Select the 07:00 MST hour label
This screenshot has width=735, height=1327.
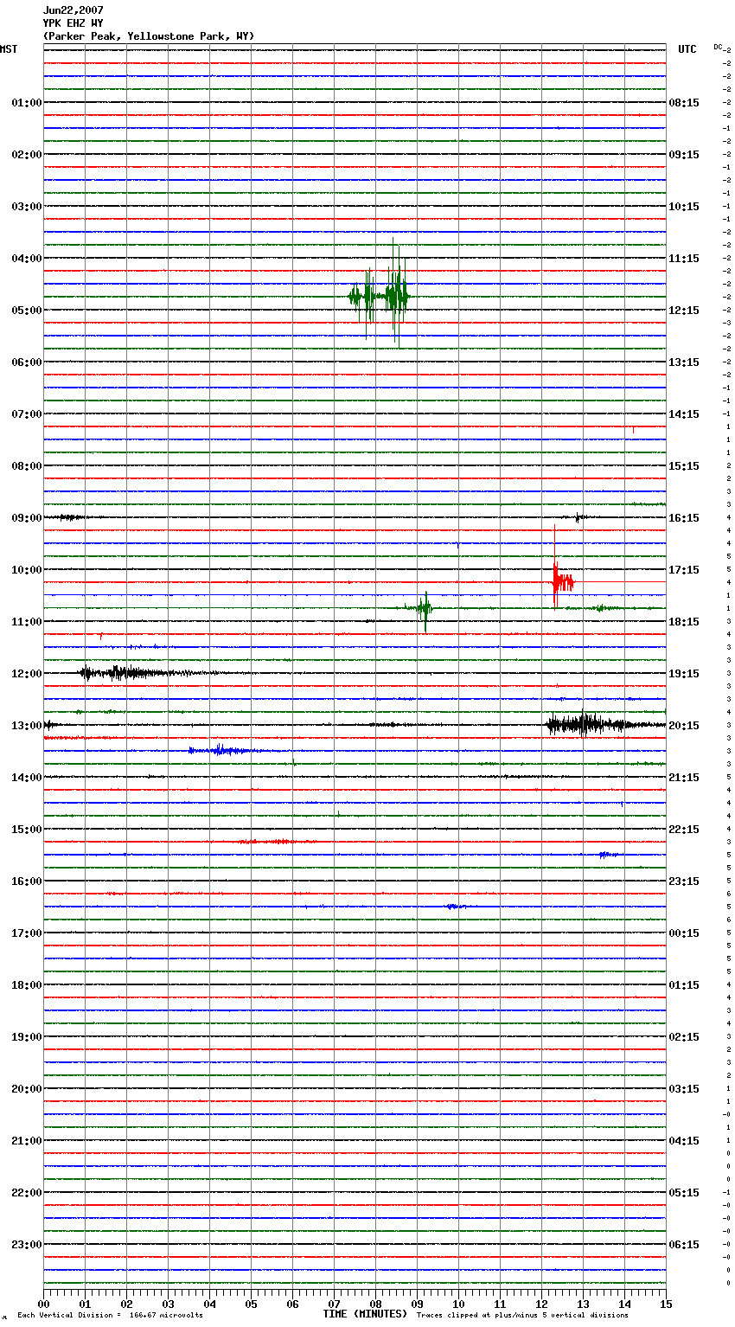27,414
